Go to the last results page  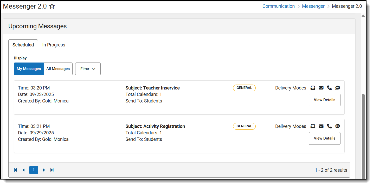[x=52, y=170]
